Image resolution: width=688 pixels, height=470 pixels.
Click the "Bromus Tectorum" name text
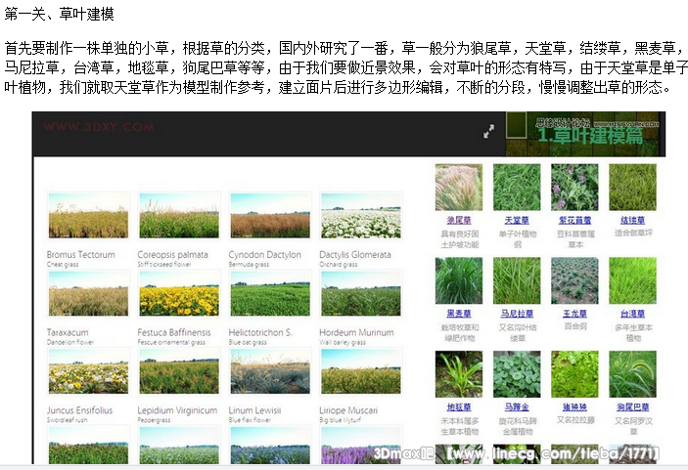(x=80, y=254)
